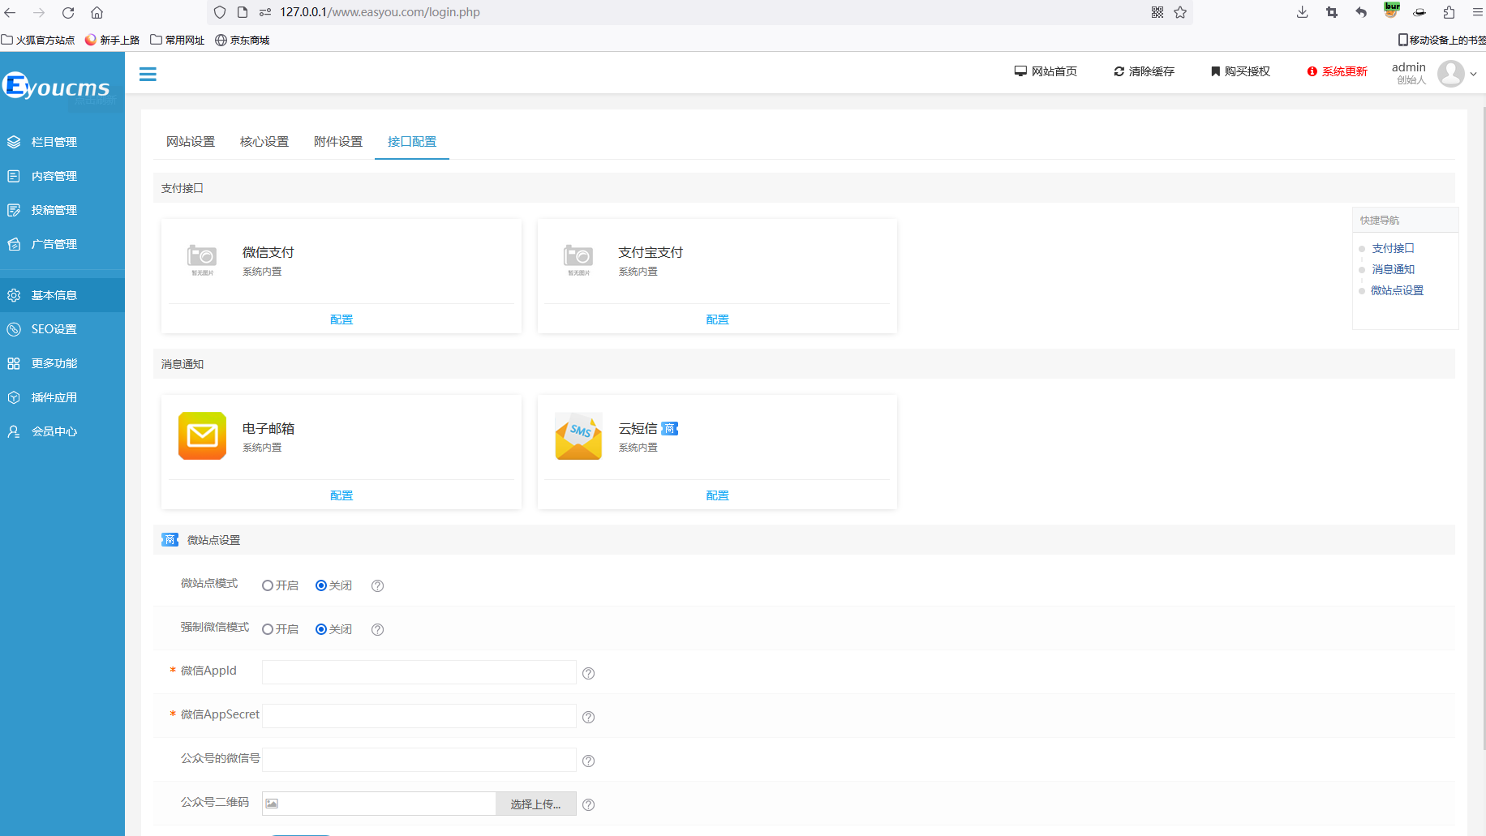
Task: Click help icon beside 强制微信模式
Action: (x=377, y=629)
